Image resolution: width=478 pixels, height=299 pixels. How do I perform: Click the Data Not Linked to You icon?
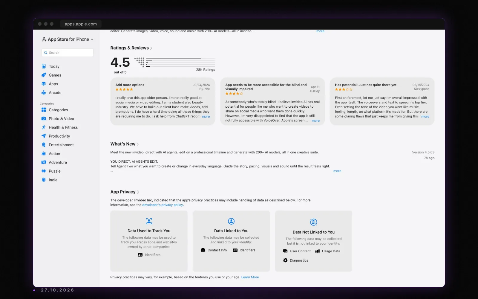[313, 222]
